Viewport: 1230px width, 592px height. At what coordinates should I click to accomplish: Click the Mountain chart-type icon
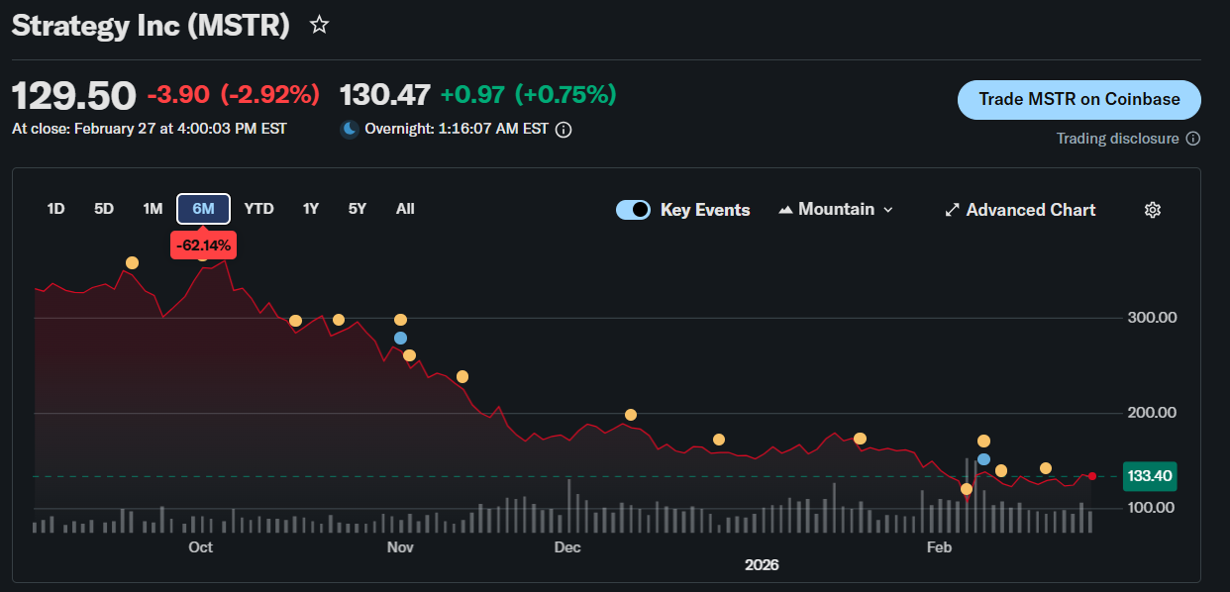click(786, 210)
